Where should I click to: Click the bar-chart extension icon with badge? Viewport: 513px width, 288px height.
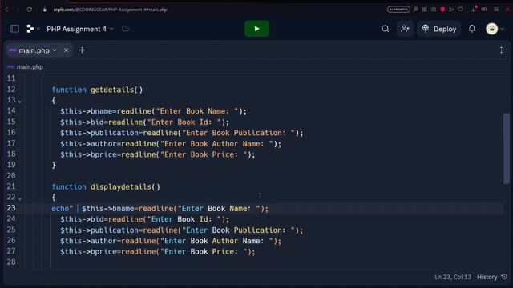click(474, 9)
